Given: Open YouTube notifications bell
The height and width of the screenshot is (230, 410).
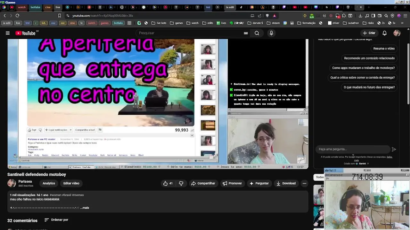Looking at the screenshot, I should point(384,33).
